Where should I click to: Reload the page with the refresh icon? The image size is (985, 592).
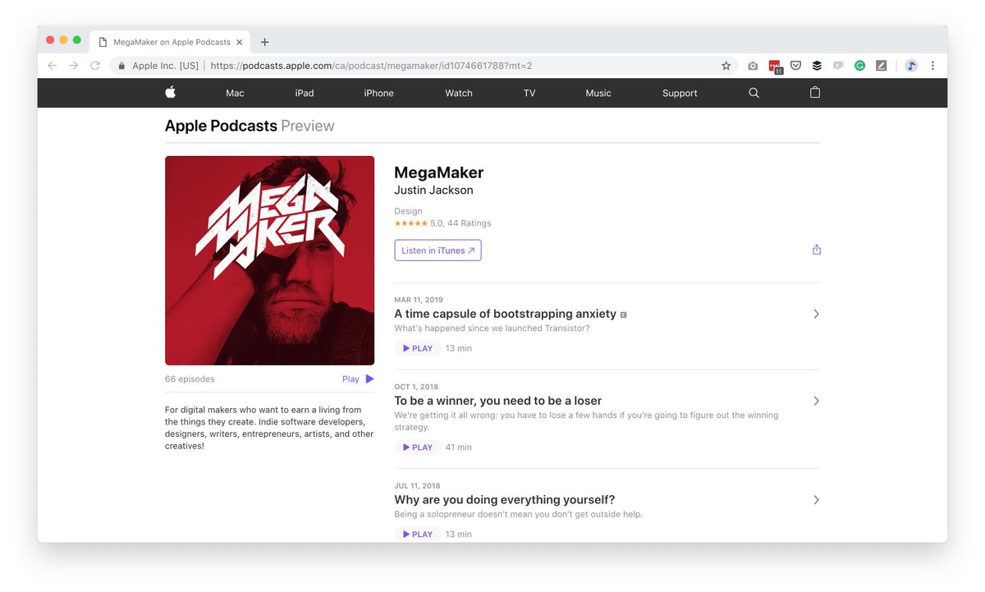pyautogui.click(x=95, y=66)
